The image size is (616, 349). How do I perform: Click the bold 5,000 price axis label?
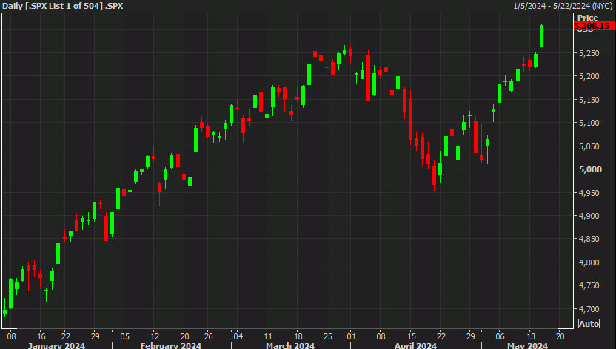[x=590, y=169]
